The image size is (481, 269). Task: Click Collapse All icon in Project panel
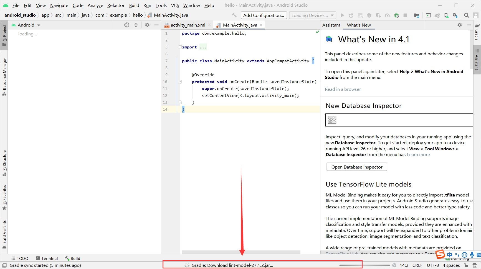click(x=136, y=25)
